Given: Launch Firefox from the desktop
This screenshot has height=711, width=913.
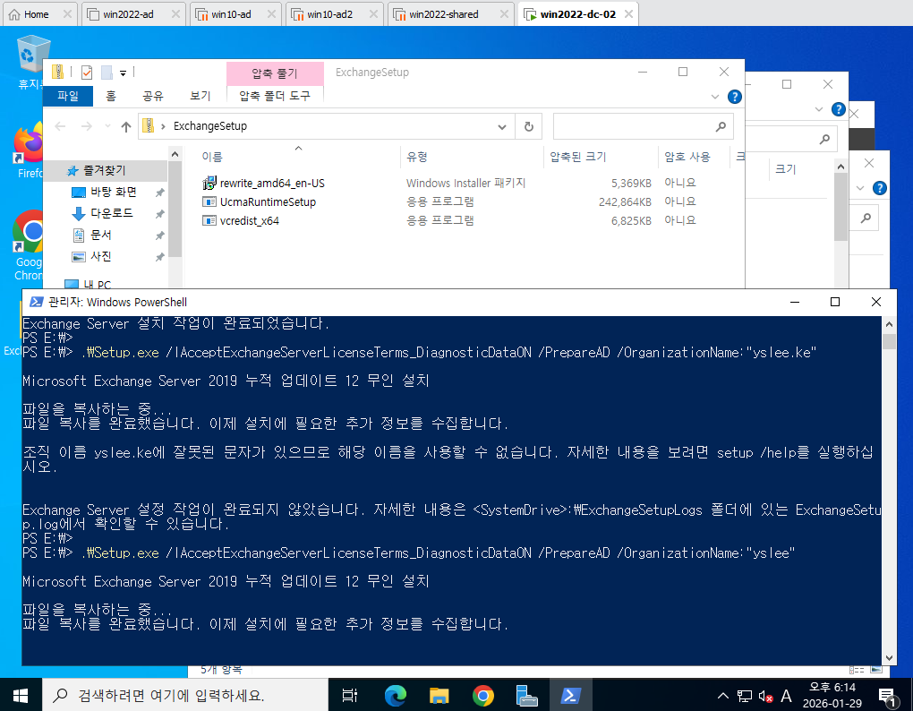Looking at the screenshot, I should pyautogui.click(x=28, y=149).
